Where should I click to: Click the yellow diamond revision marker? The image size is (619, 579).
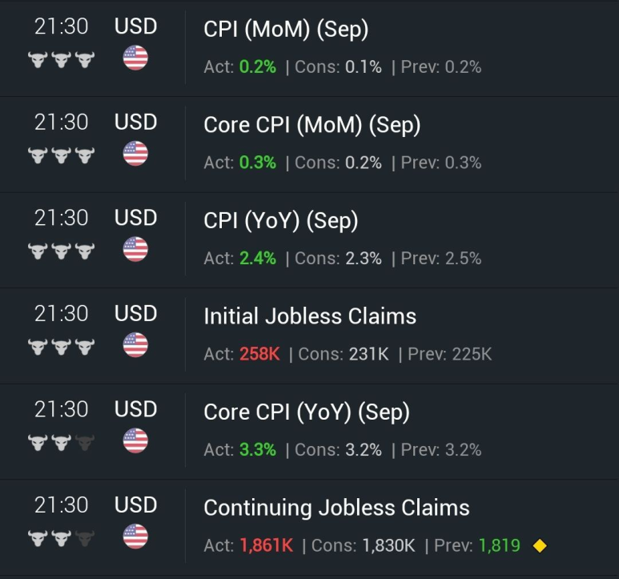[540, 546]
